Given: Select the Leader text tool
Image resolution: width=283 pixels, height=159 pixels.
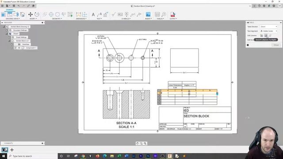Looking at the screenshot, I should tap(99, 15).
